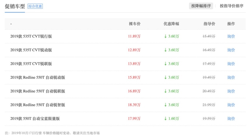Sort by guide price (按指导价排序)

231,6
